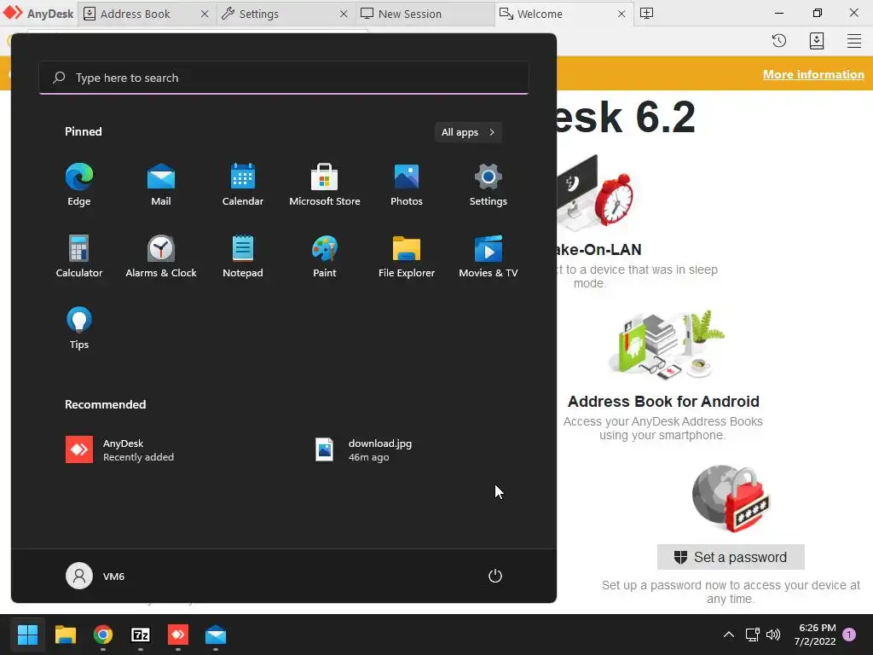Open recommended AnyDesk app

tap(119, 450)
